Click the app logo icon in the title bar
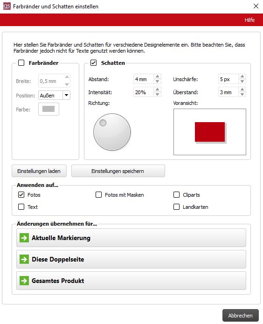Image resolution: width=263 pixels, height=324 pixels. coord(7,6)
